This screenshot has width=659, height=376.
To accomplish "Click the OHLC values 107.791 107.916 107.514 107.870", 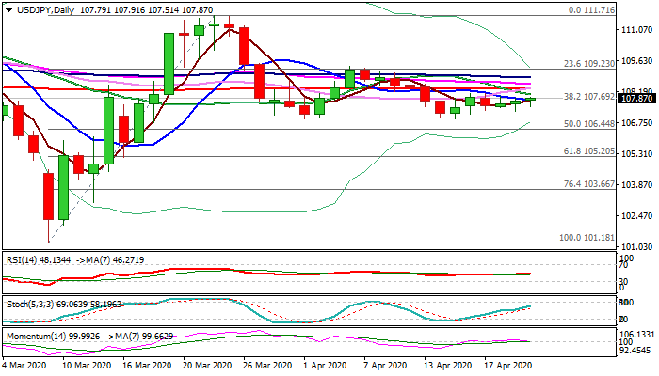I will (146, 10).
